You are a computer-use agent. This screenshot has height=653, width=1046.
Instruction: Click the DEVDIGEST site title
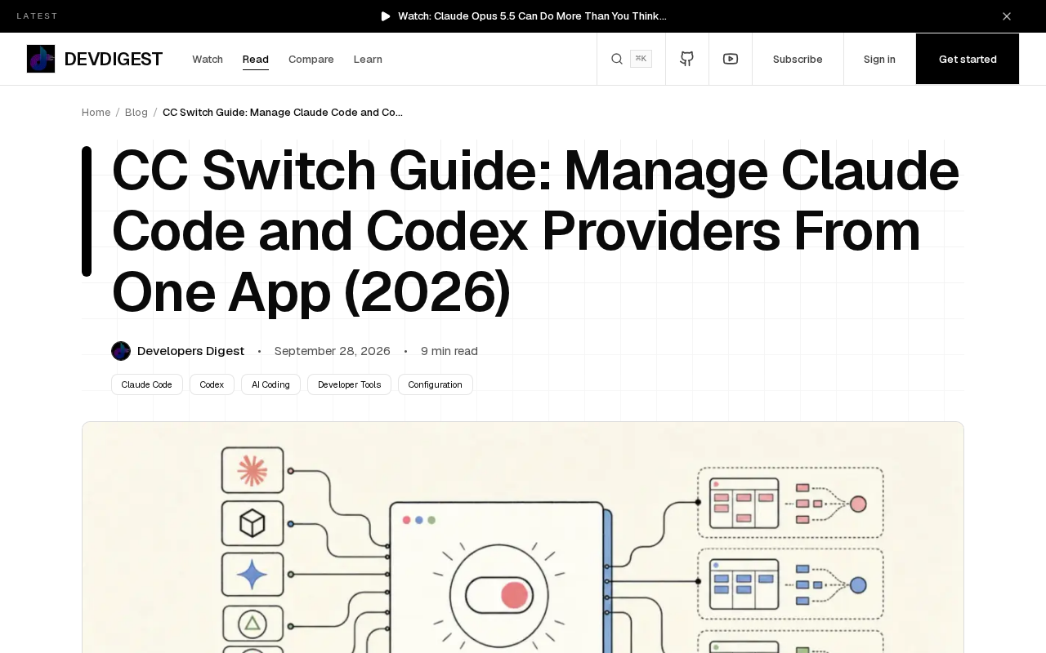click(x=113, y=59)
